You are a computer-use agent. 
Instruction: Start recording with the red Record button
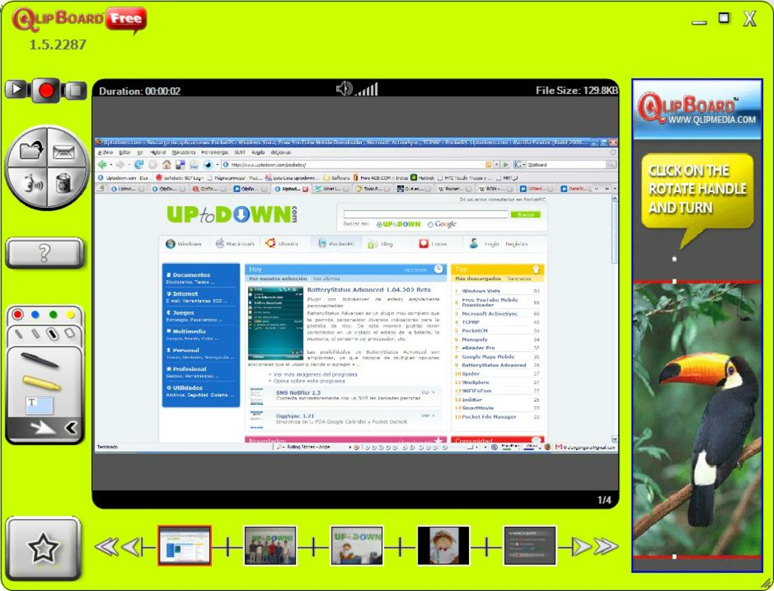coord(47,91)
